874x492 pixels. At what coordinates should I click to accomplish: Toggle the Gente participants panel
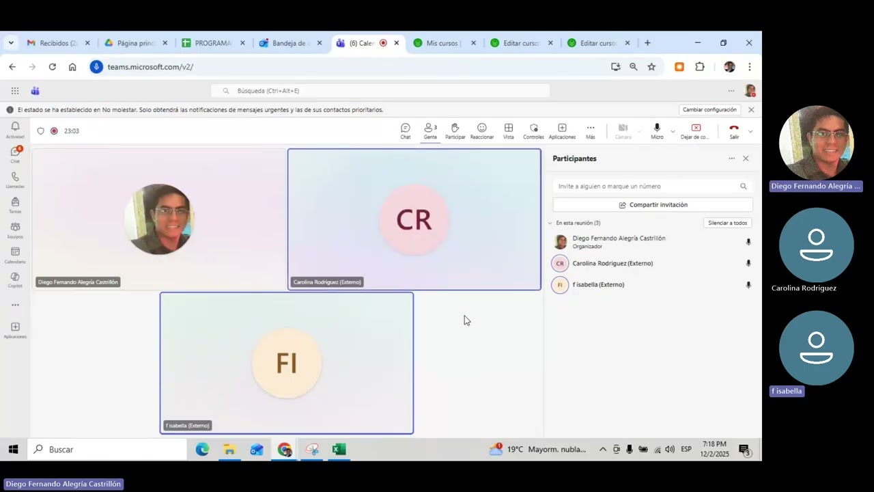click(430, 131)
